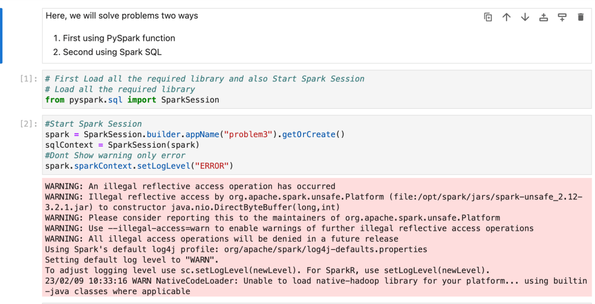Image resolution: width=595 pixels, height=304 pixels.
Task: Duplicate the markdown cell with copy icon
Action: point(488,17)
